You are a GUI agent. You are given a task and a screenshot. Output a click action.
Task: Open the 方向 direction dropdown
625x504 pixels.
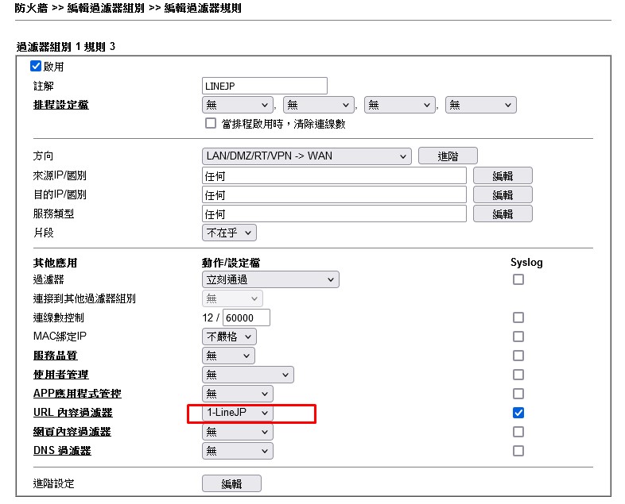306,156
